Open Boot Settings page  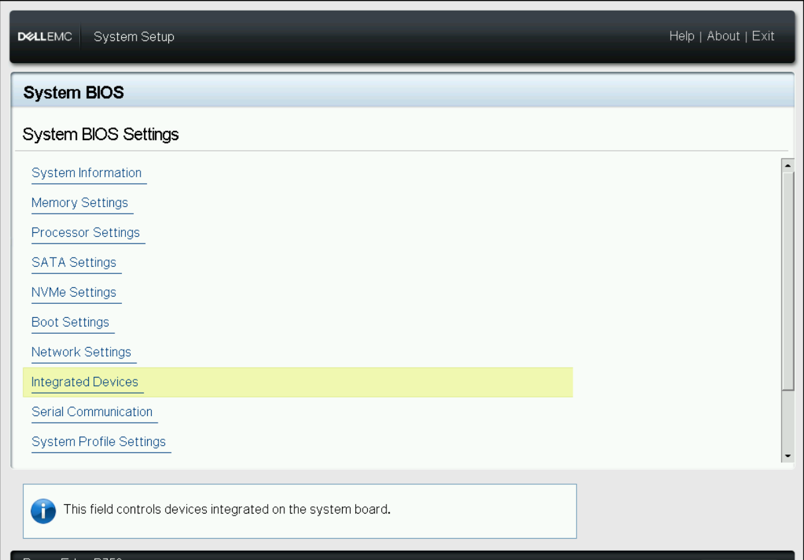coord(70,322)
